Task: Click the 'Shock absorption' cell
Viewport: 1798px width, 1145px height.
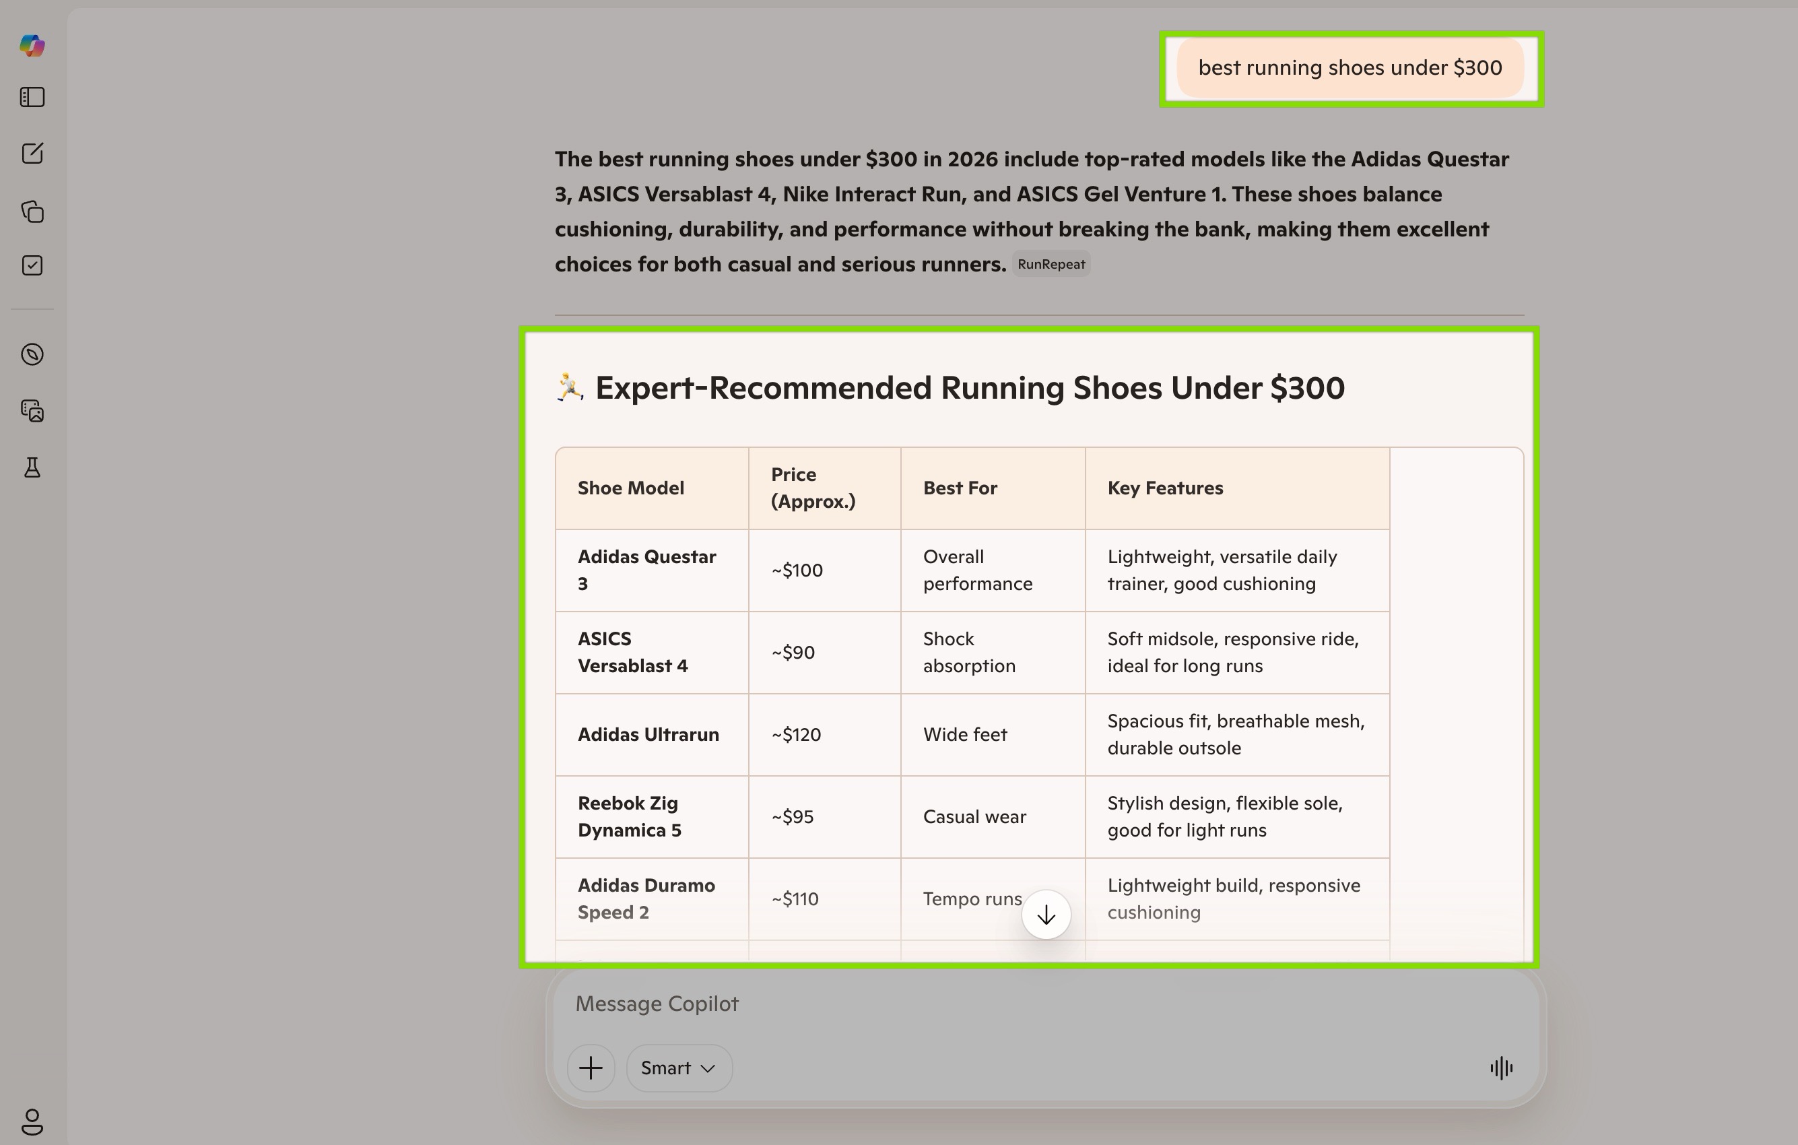Action: [x=993, y=653]
